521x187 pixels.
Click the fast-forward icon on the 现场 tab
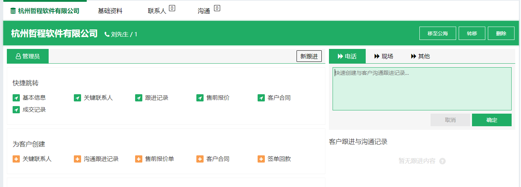tap(377, 56)
